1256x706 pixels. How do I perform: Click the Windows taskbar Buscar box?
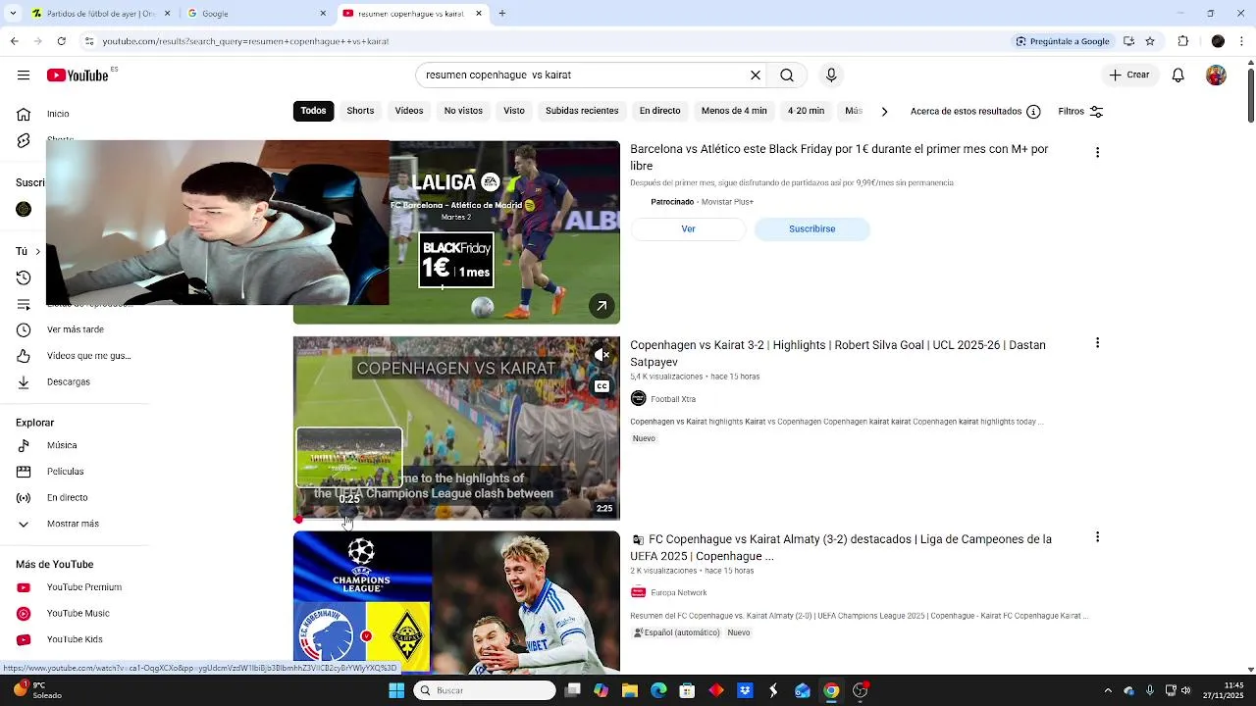[485, 690]
